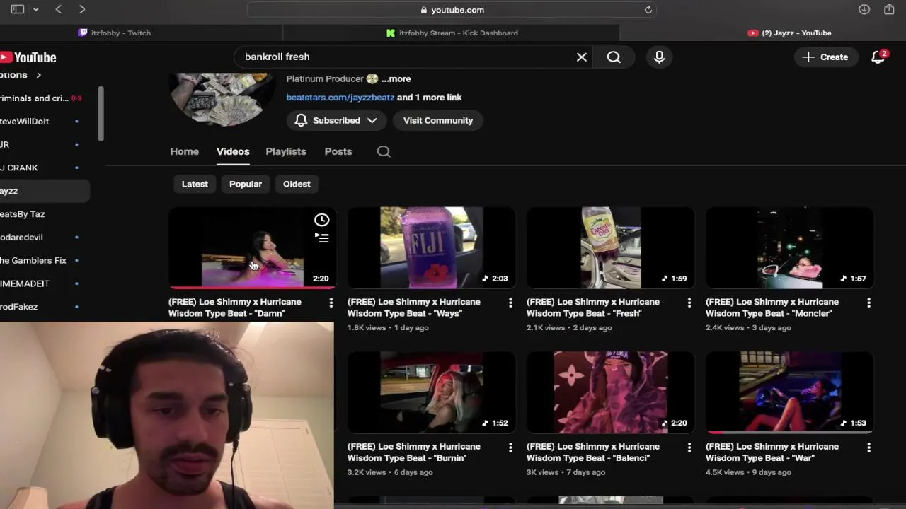Play the 'War' video thumbnail
Screen dimensions: 906x509
(789, 392)
